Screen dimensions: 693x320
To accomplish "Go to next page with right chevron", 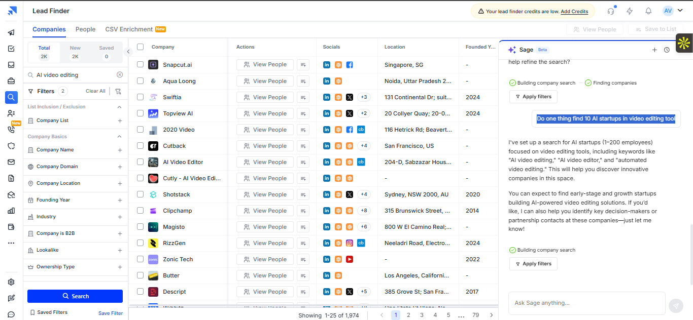I will pos(491,315).
